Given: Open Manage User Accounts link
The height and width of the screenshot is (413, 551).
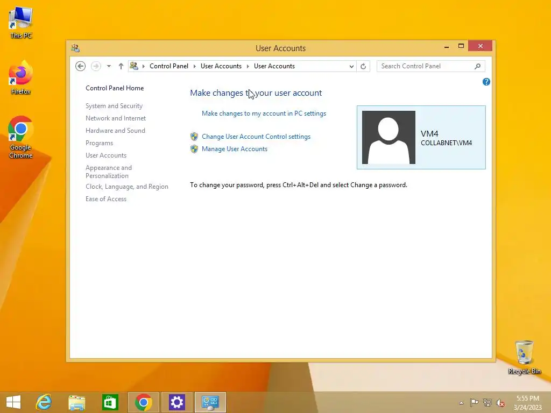Looking at the screenshot, I should [235, 149].
